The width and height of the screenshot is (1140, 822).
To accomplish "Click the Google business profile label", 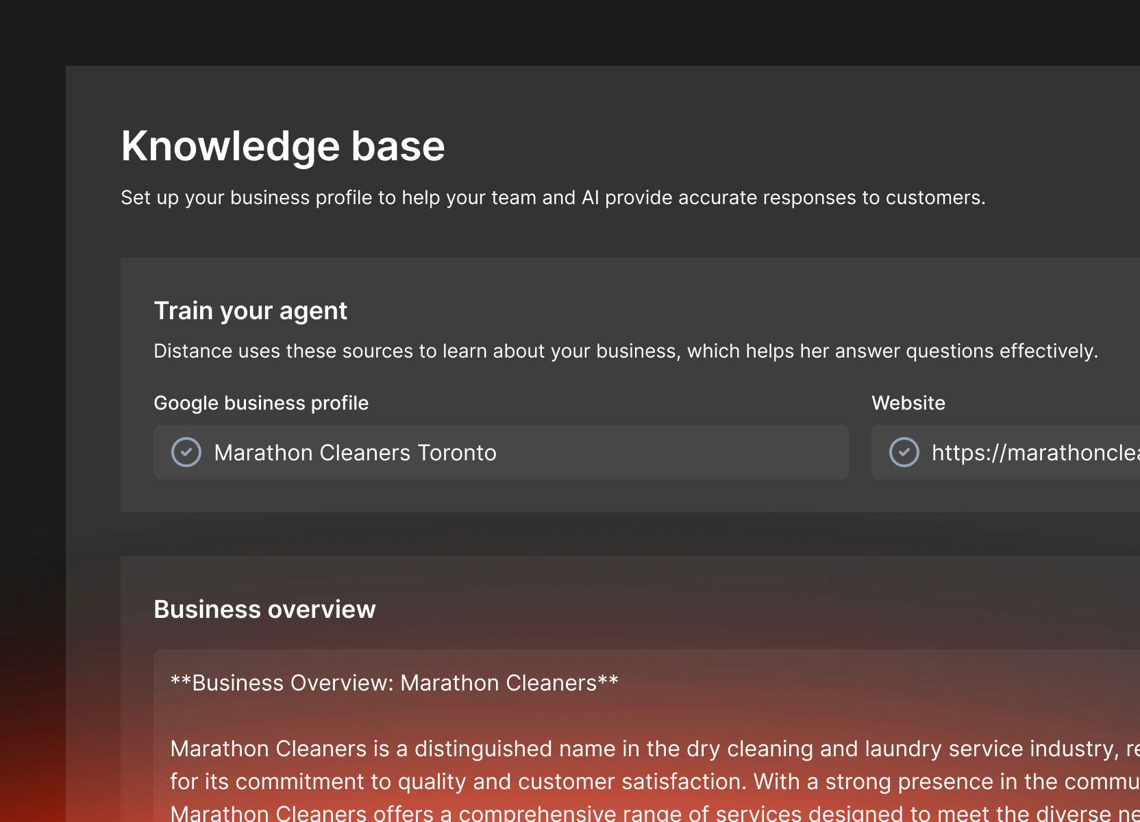I will click(x=261, y=403).
